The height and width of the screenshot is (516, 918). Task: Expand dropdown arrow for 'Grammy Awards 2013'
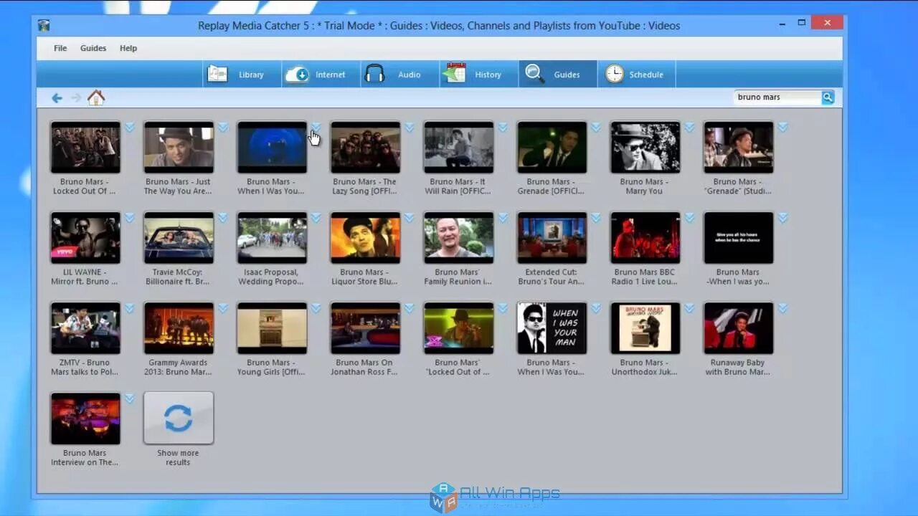[x=223, y=307]
